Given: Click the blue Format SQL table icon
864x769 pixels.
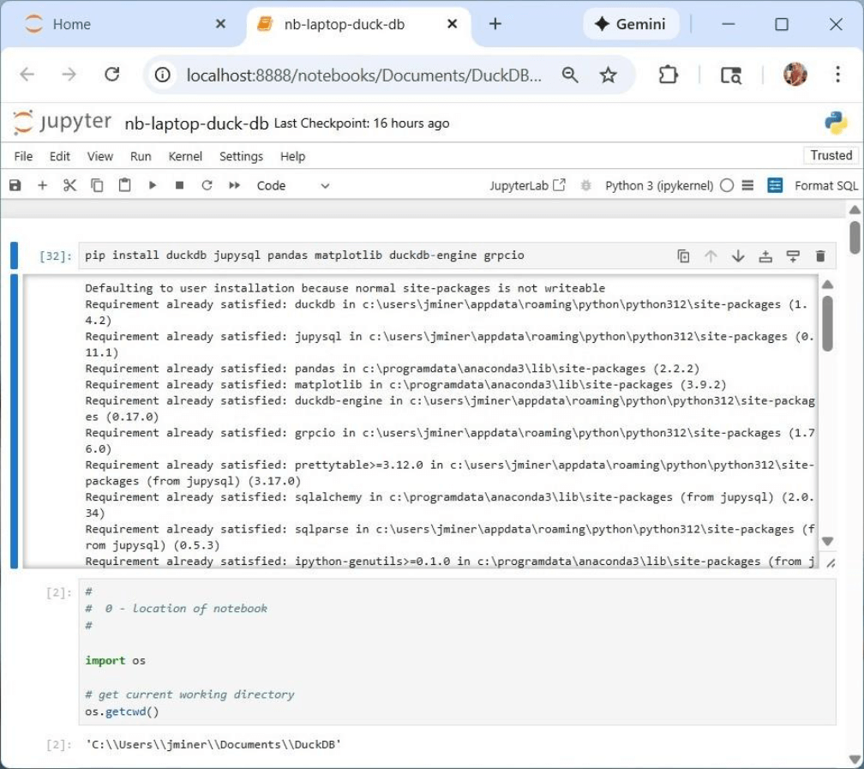Looking at the screenshot, I should tap(775, 185).
